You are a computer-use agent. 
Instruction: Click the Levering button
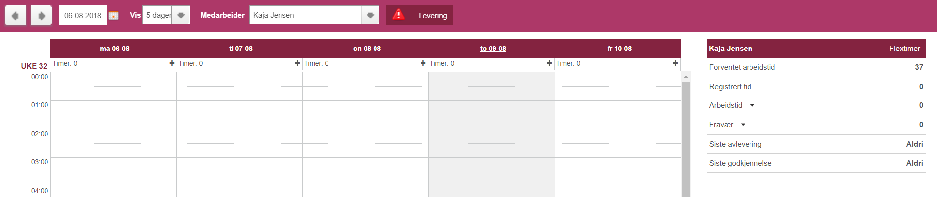point(420,15)
